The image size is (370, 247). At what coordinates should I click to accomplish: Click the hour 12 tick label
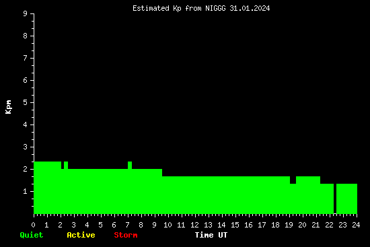coord(194,225)
